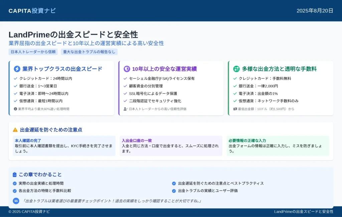Screen dimensions: 342x217
Task: Click the main title LandPrimeの出金スピードと安全性
Action: pyautogui.click(x=73, y=35)
